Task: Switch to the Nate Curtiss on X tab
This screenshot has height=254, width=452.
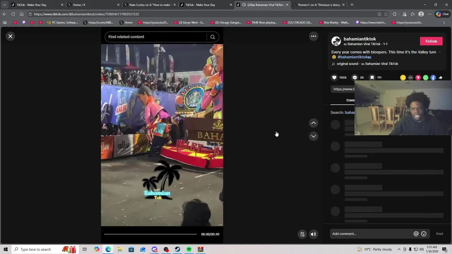Action: click(149, 5)
